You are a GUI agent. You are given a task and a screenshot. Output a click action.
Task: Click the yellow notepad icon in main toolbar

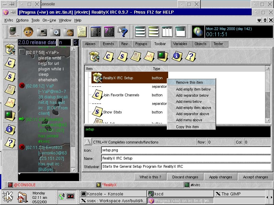pos(82,32)
